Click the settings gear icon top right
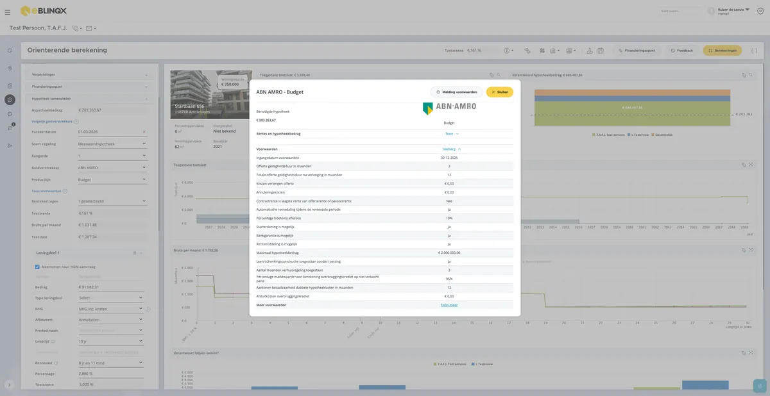Viewport: 770px width, 396px height. click(761, 11)
